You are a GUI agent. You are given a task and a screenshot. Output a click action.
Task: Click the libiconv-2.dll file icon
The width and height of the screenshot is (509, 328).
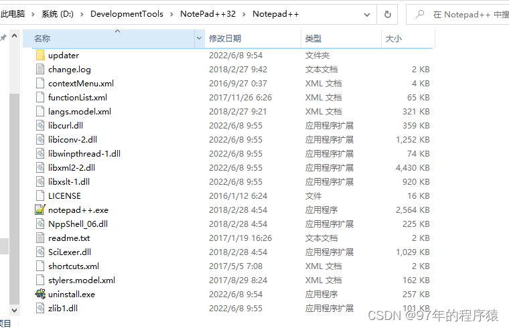40,139
